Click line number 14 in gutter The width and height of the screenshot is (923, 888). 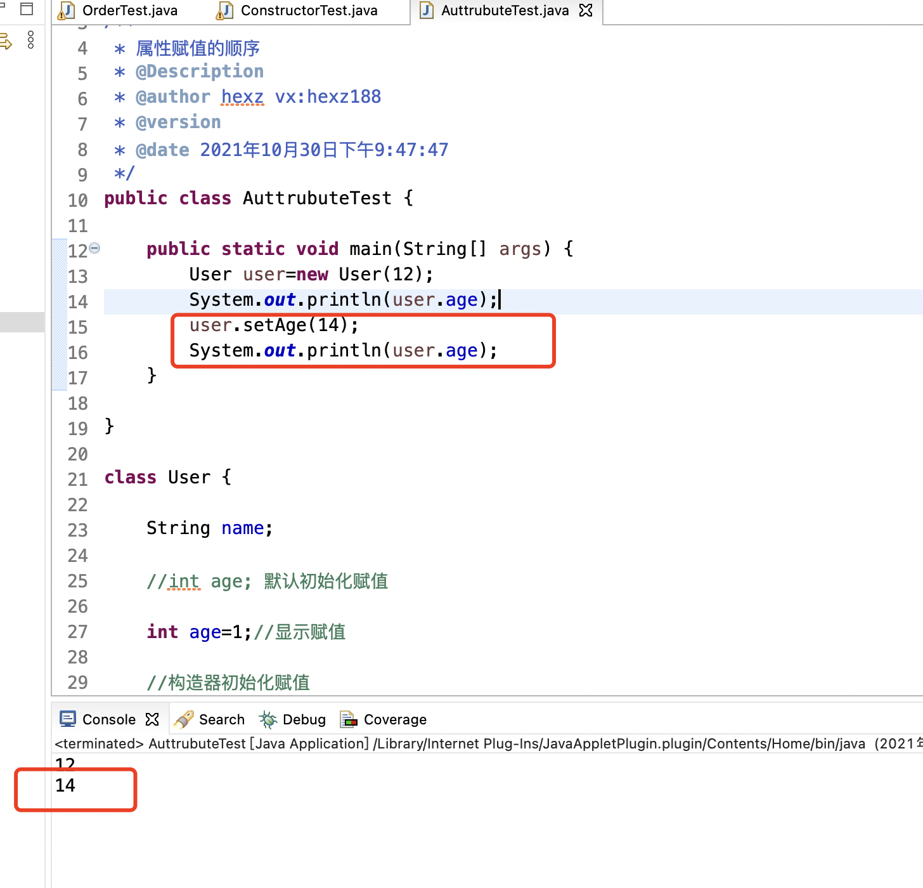coord(77,302)
